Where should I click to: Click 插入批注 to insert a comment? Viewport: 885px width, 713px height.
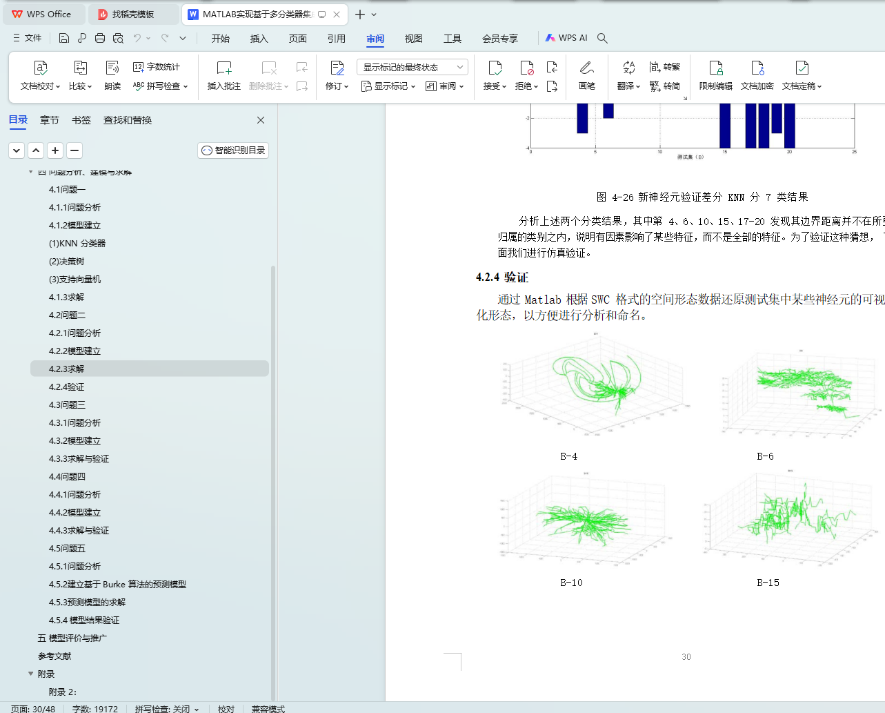(x=224, y=76)
